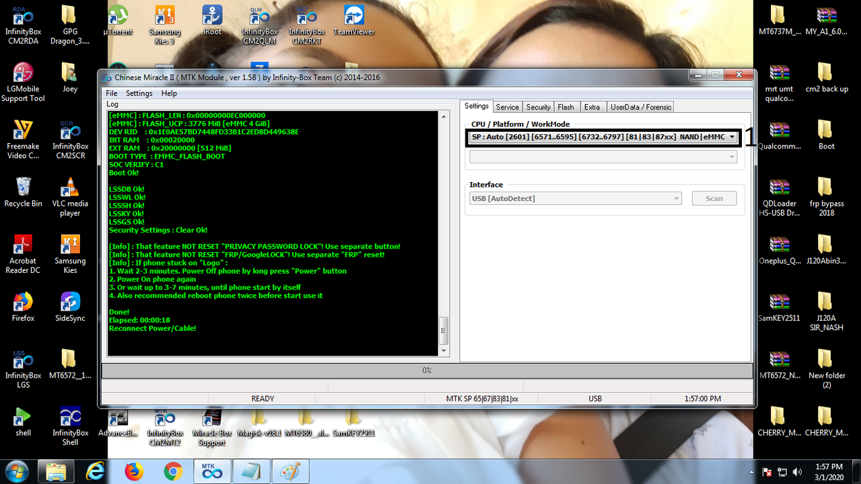
Task: Select MTK Infinity taskbar button
Action: pyautogui.click(x=212, y=472)
